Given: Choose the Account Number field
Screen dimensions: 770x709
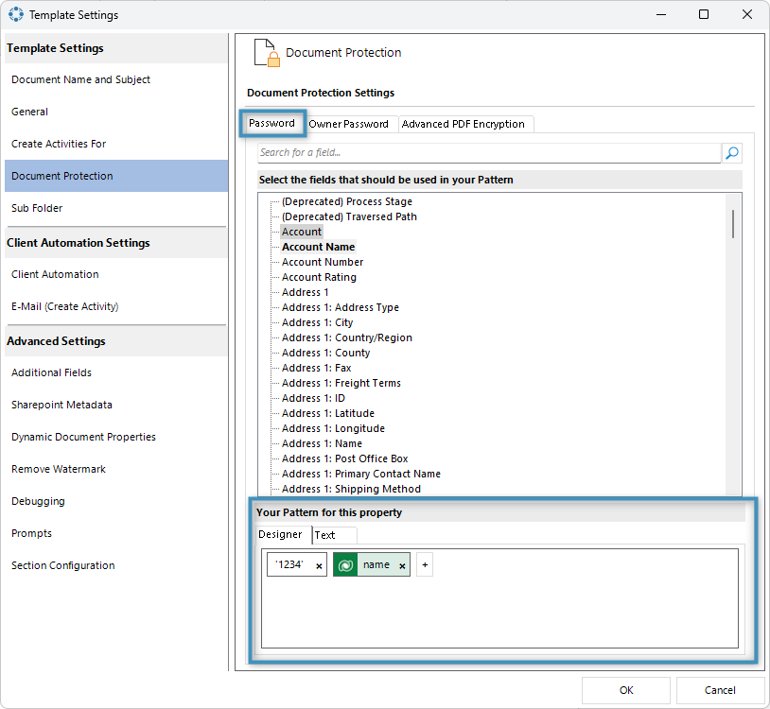Looking at the screenshot, I should (x=323, y=262).
